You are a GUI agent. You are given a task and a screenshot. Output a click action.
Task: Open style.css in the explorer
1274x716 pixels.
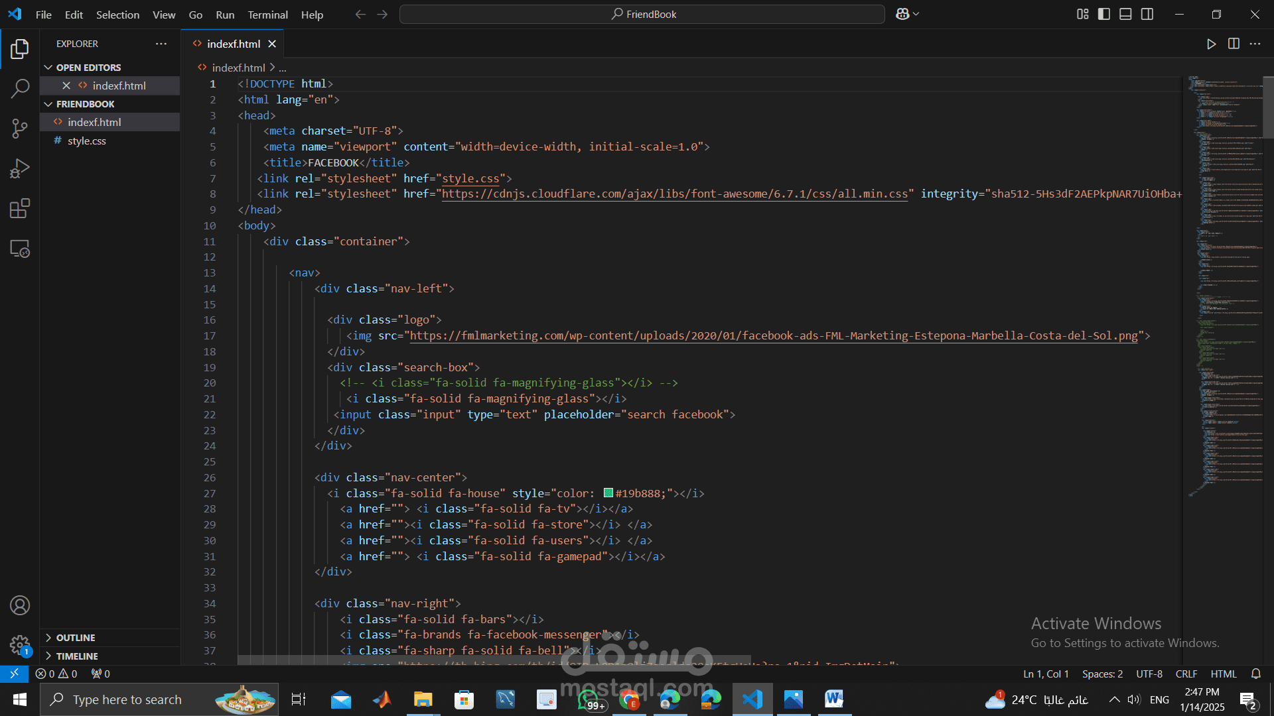click(x=87, y=141)
